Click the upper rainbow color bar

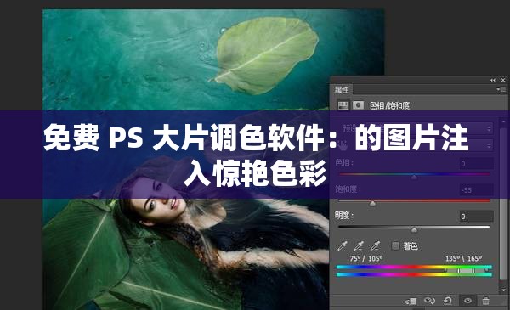tap(414, 267)
